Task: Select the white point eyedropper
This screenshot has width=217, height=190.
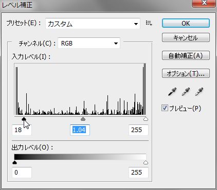Action: 199,92
